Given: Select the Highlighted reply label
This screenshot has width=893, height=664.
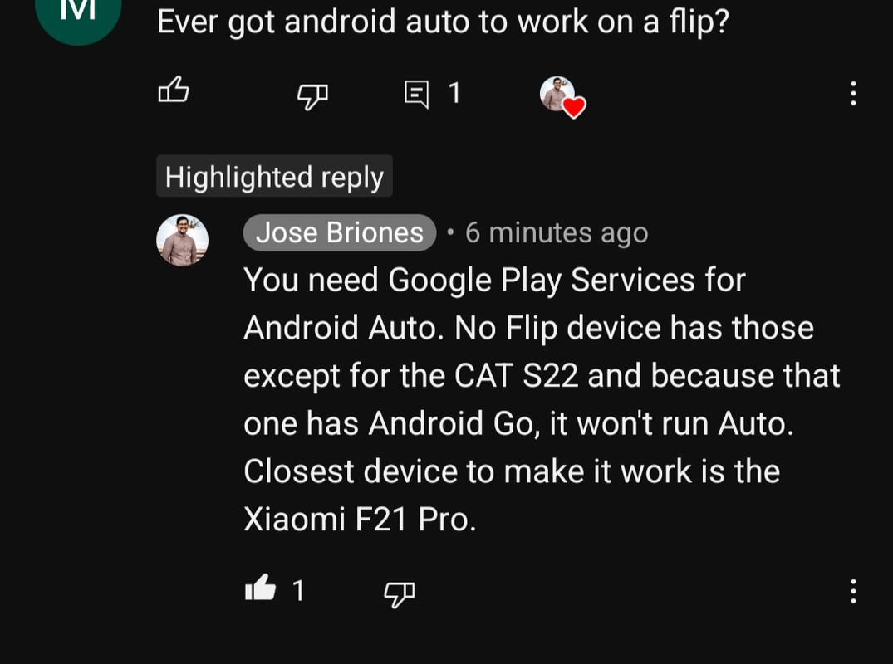Looking at the screenshot, I should 274,177.
